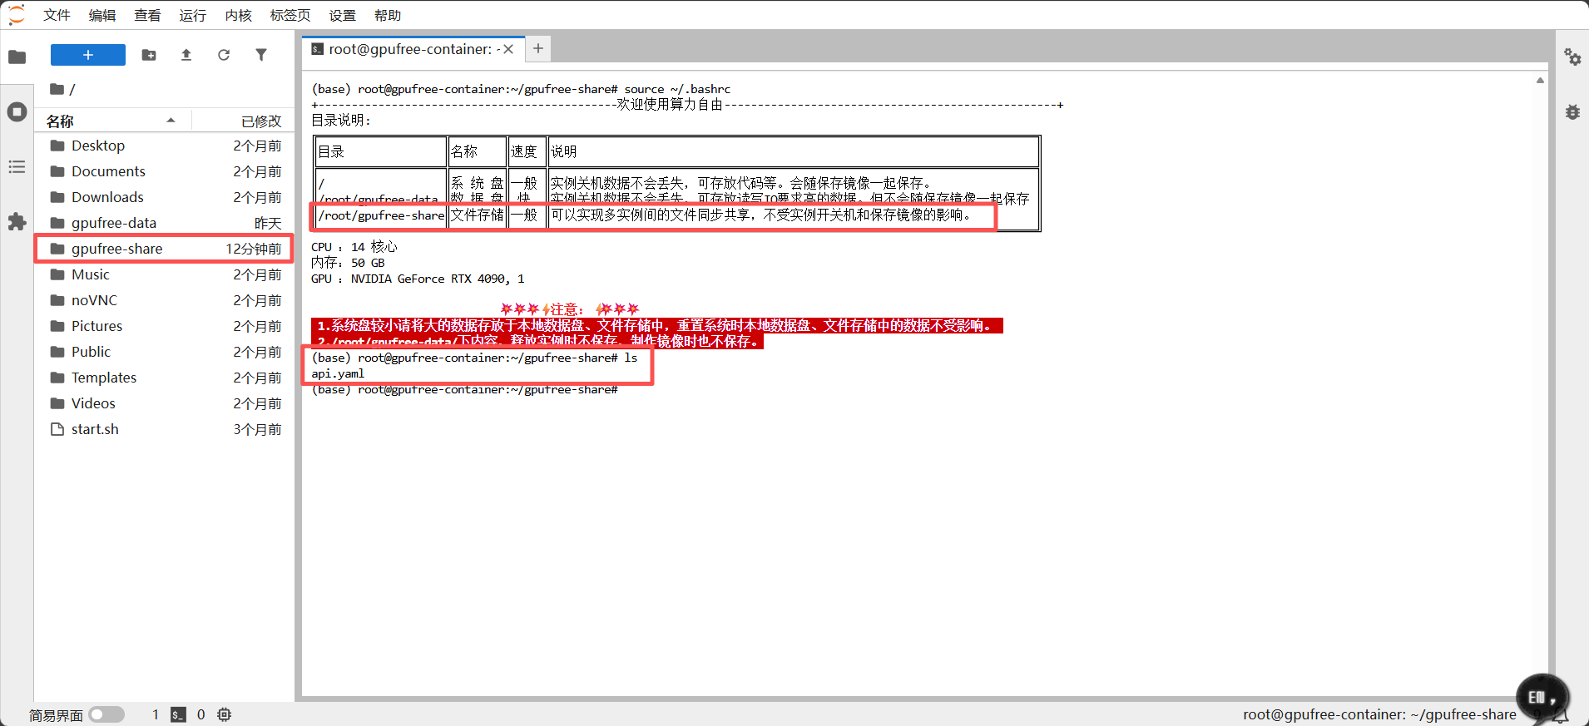Image resolution: width=1589 pixels, height=726 pixels.
Task: Open the 内核 menu
Action: pyautogui.click(x=238, y=15)
